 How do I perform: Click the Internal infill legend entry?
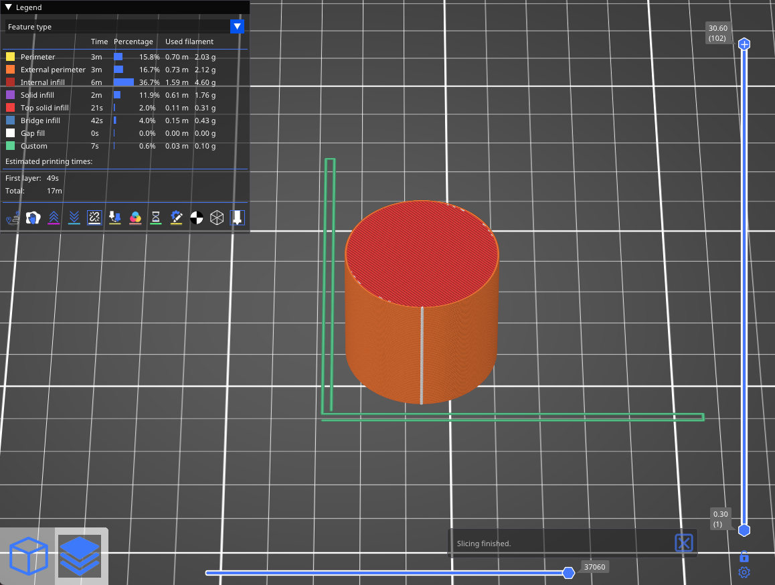point(43,82)
